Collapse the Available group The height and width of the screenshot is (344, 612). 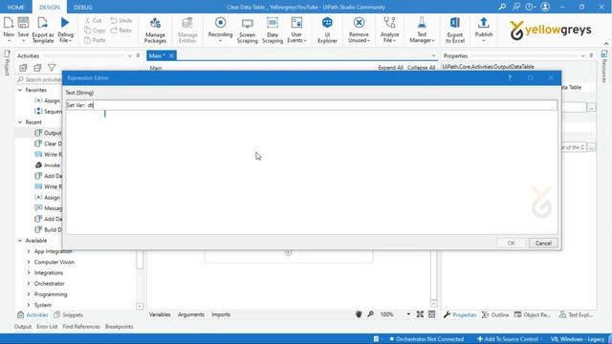pyautogui.click(x=20, y=241)
